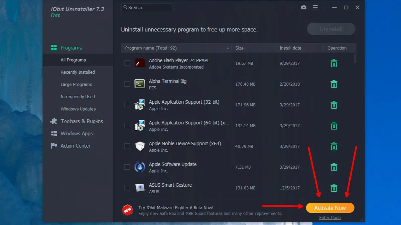This screenshot has height=225, width=401.
Task: Open Recently Installed category
Action: 78,72
